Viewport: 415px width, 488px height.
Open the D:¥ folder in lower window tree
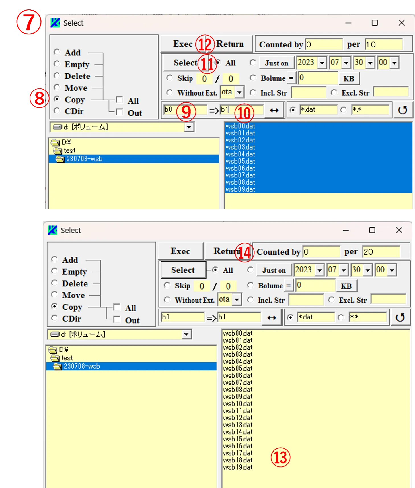(58, 350)
